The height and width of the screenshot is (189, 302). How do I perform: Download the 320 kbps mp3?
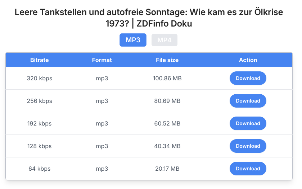pyautogui.click(x=248, y=78)
